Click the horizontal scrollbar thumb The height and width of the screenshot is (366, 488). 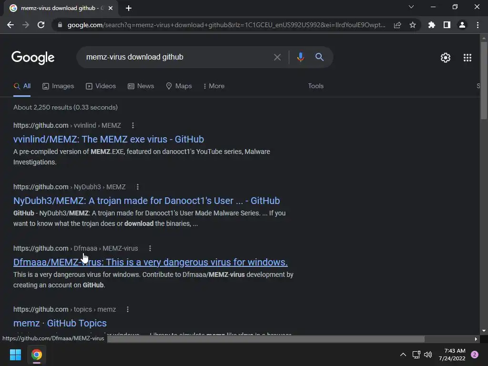266,339
